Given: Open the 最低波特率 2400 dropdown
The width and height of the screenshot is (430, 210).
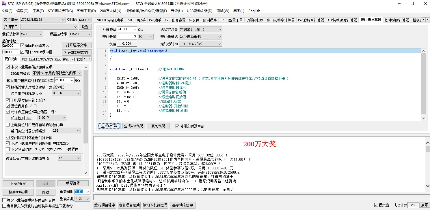Looking at the screenshot, I should point(32,34).
